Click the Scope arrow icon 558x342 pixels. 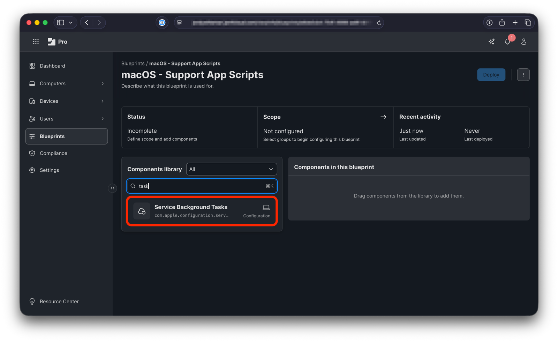tap(383, 117)
